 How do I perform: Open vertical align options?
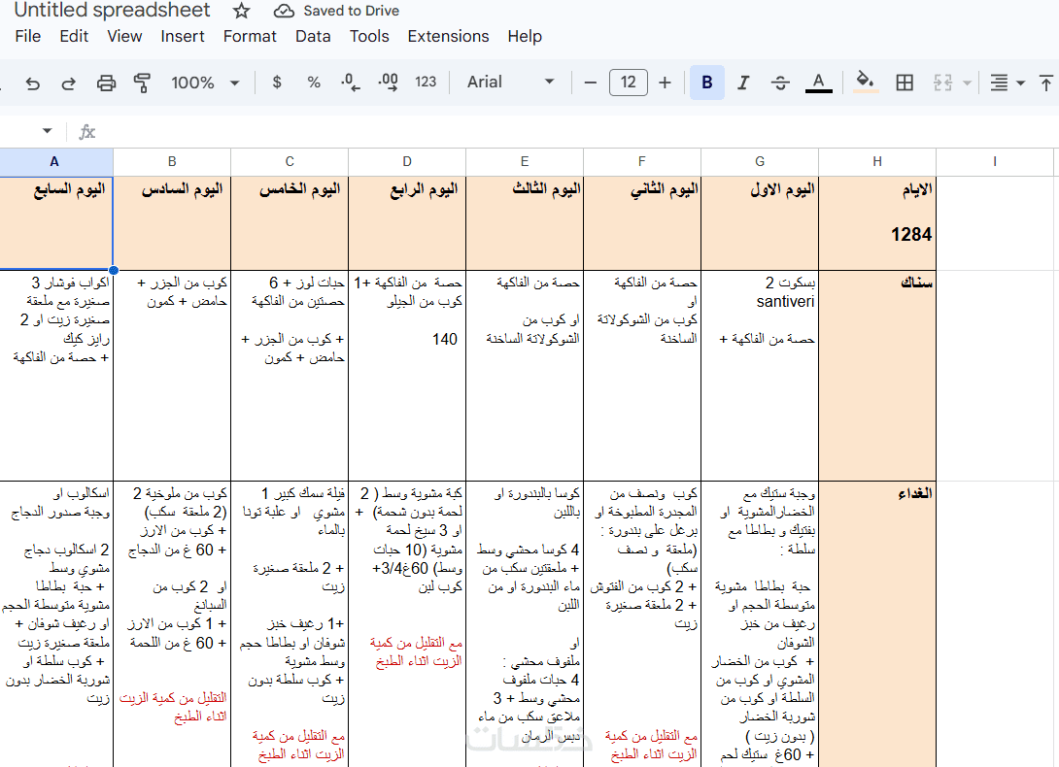[1046, 83]
